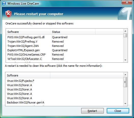Click the OneCare logo in the banner
The width and height of the screenshot is (134, 118).
tap(125, 14)
